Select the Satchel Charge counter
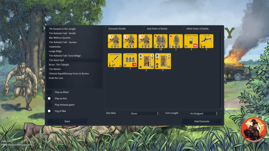 tap(191, 41)
